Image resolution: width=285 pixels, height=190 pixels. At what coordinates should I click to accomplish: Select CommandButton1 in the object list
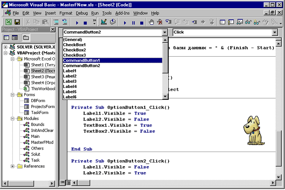click(113, 60)
